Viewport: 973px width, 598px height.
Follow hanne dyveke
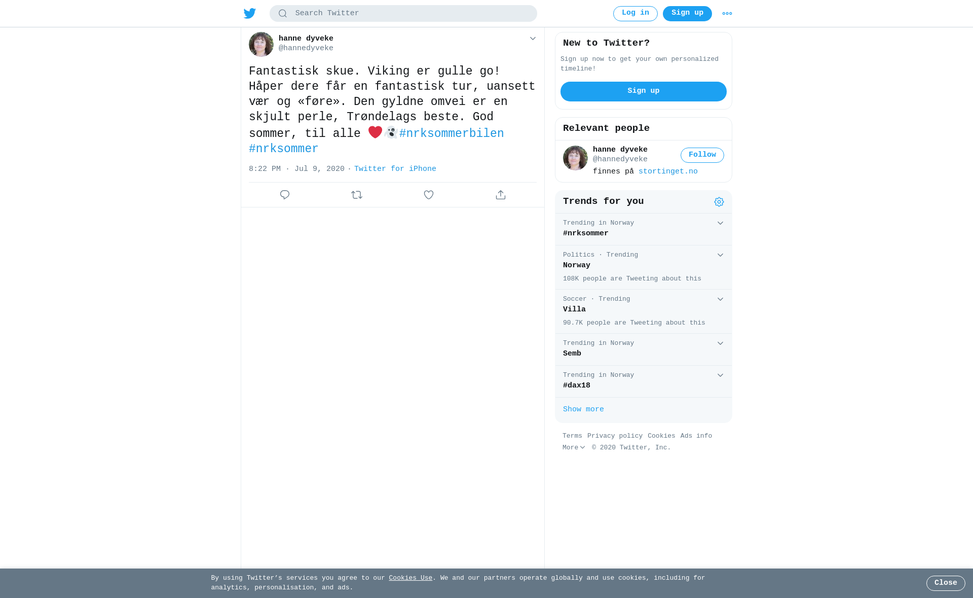click(702, 155)
